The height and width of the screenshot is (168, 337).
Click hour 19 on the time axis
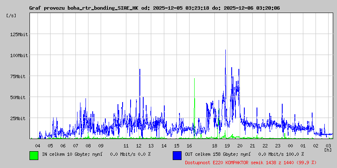[227, 145]
